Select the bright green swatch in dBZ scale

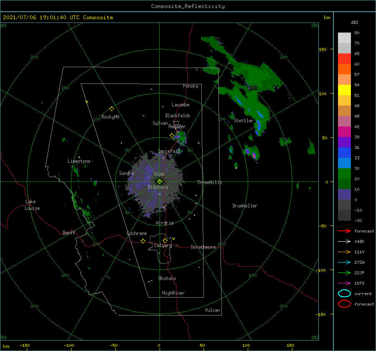344,174
